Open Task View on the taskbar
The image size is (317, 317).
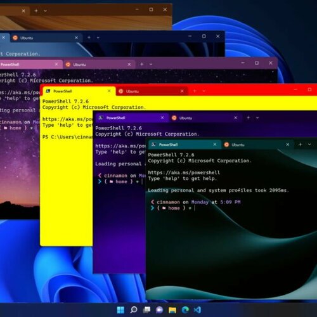click(x=146, y=310)
